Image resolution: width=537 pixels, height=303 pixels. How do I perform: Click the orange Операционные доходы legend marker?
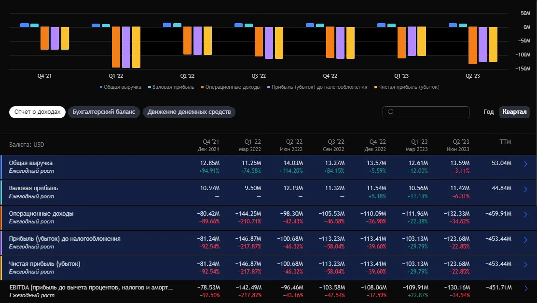203,87
